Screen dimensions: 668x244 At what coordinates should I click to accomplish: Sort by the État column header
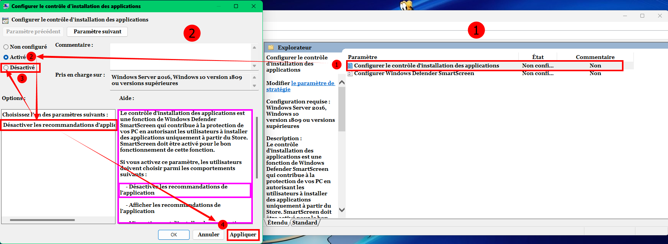pyautogui.click(x=538, y=57)
